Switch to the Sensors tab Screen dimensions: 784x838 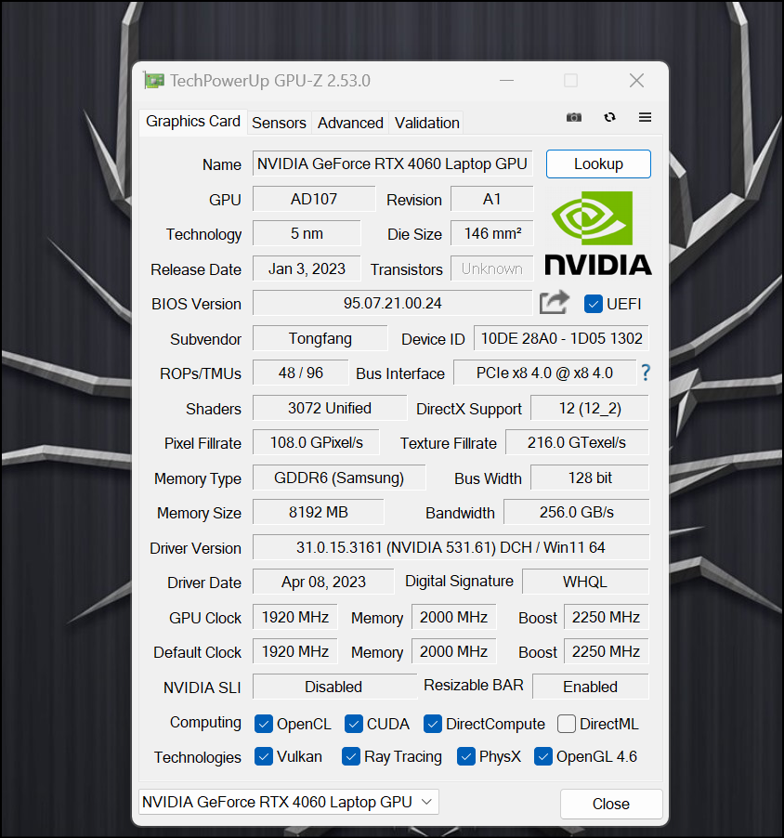[279, 123]
